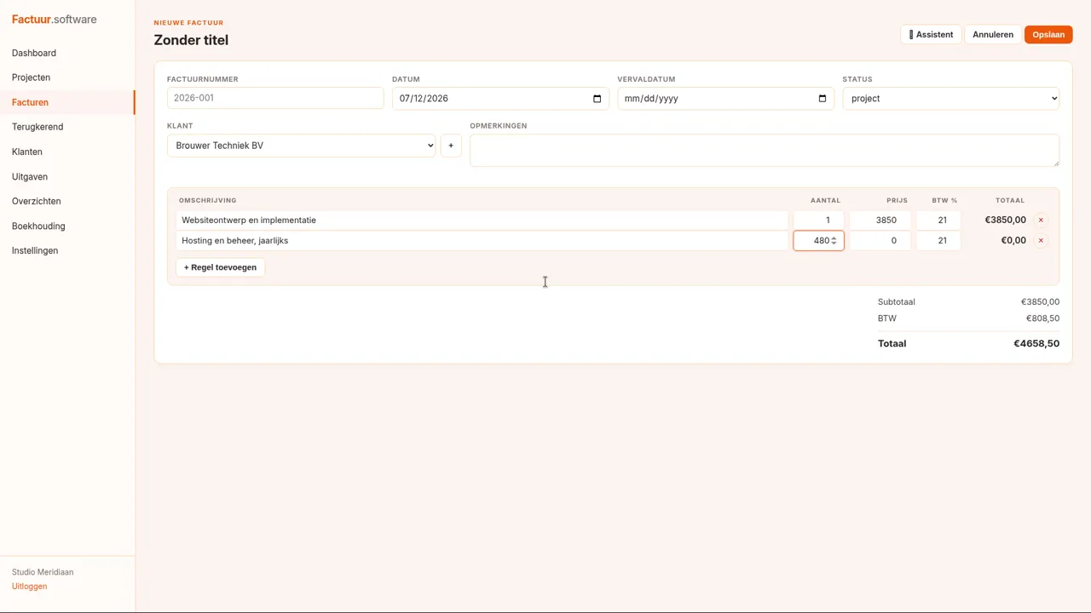Click the Nieuwe Factuur label
This screenshot has width=1091, height=613.
point(188,23)
